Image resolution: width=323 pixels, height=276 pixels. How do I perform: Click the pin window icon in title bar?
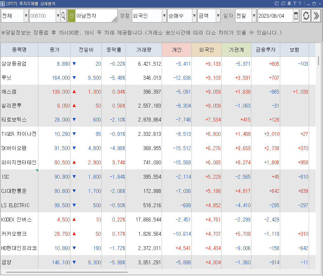[289, 3]
